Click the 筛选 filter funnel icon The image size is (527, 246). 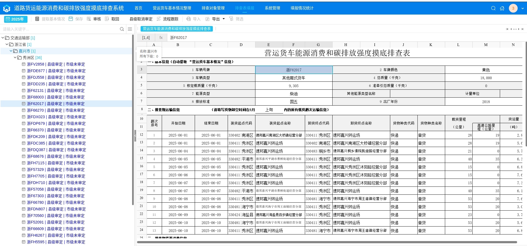[231, 19]
